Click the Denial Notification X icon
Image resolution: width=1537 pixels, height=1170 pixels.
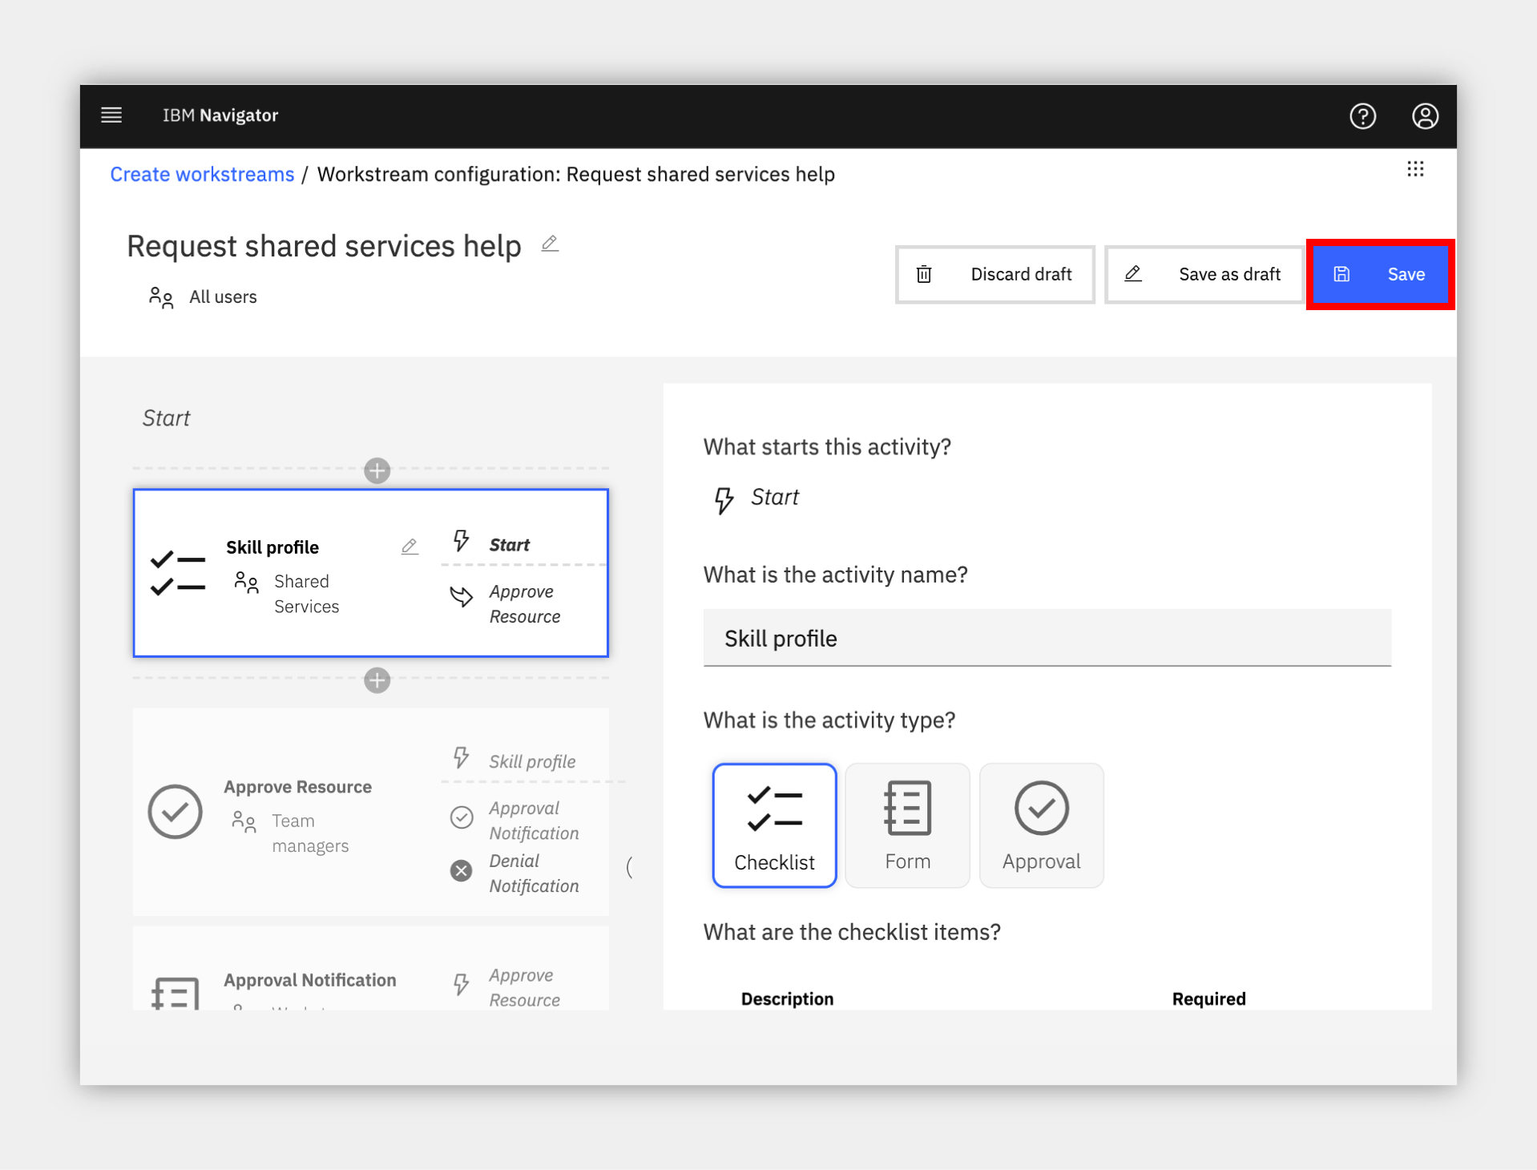click(x=462, y=870)
